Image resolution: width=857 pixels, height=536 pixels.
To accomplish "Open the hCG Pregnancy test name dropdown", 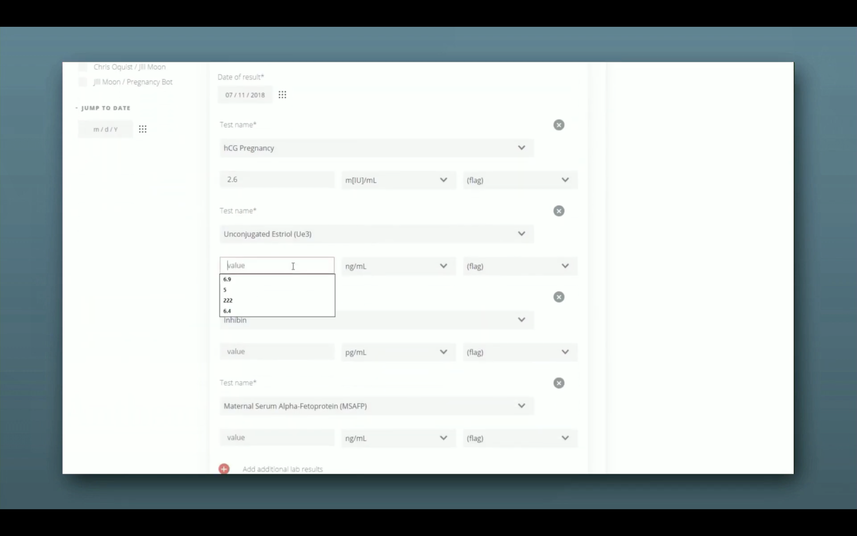I will (376, 148).
